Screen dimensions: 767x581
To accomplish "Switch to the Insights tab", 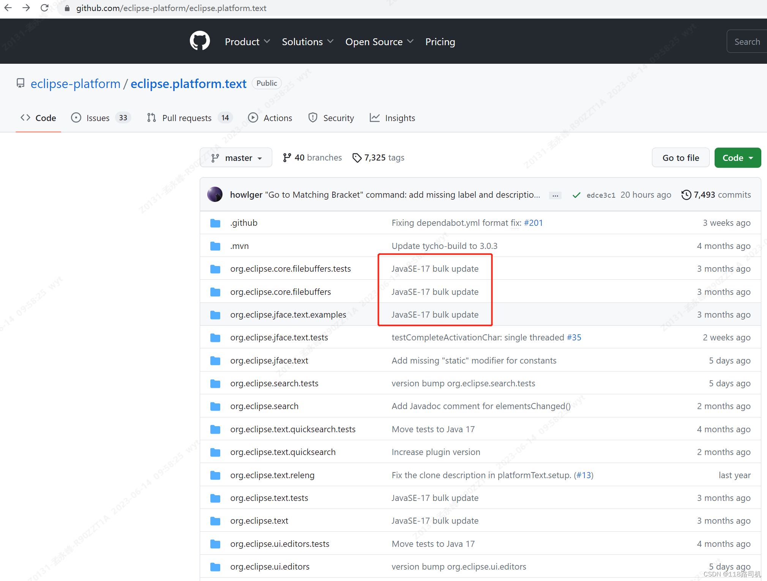I will [x=392, y=118].
